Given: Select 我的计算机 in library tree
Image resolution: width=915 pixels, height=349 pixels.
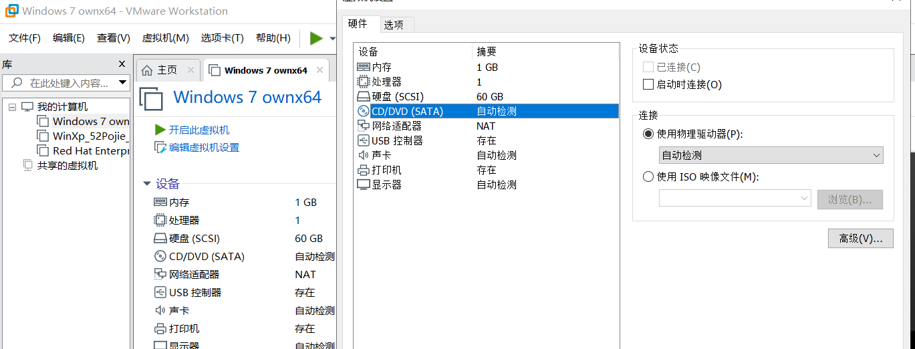Looking at the screenshot, I should pyautogui.click(x=62, y=107).
